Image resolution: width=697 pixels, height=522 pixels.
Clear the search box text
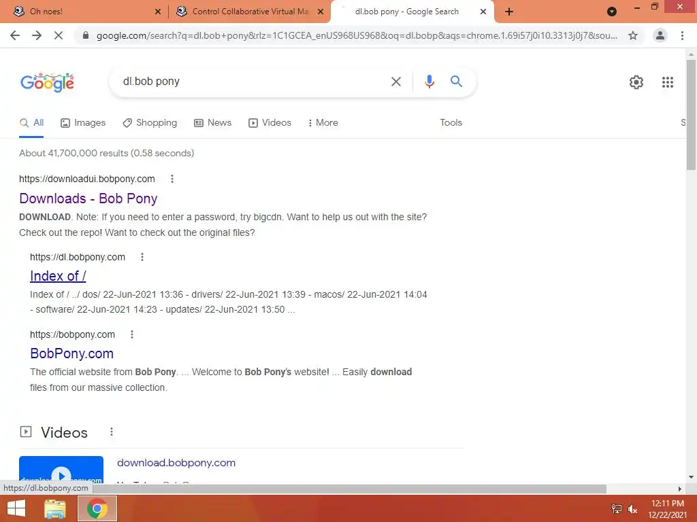pos(395,82)
